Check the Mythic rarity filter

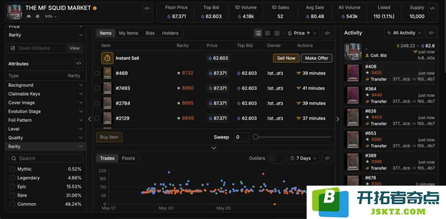click(12, 169)
